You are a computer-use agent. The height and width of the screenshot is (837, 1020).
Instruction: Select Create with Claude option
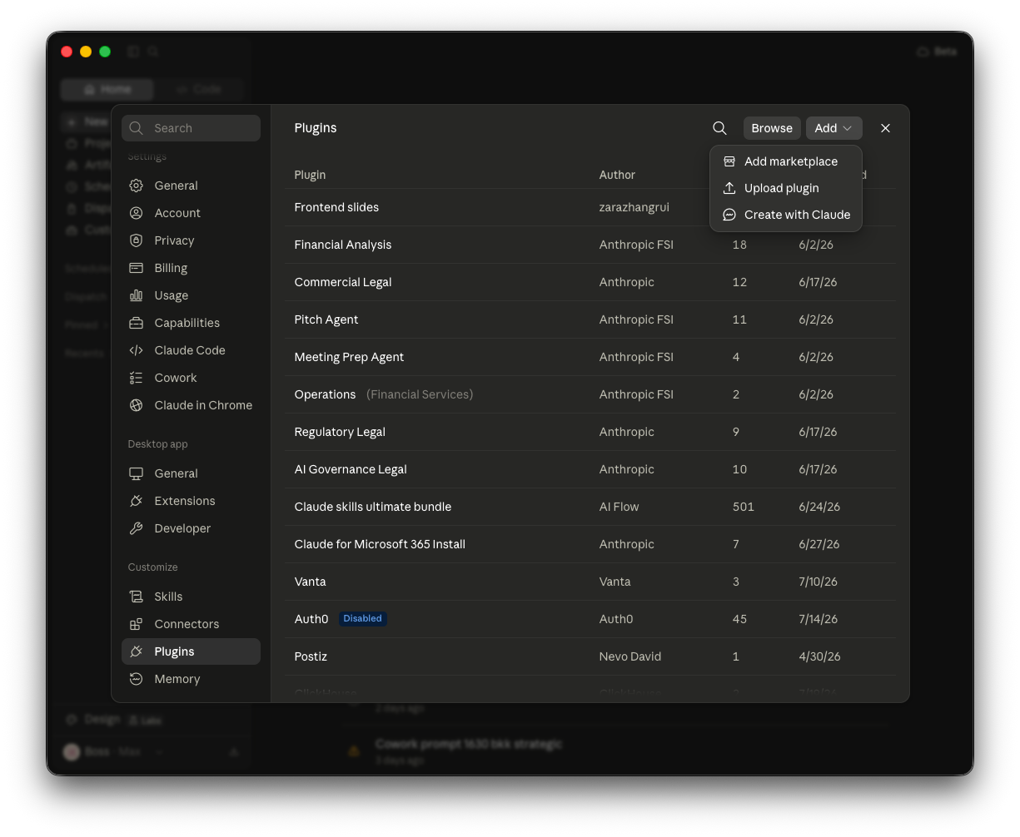pos(785,215)
